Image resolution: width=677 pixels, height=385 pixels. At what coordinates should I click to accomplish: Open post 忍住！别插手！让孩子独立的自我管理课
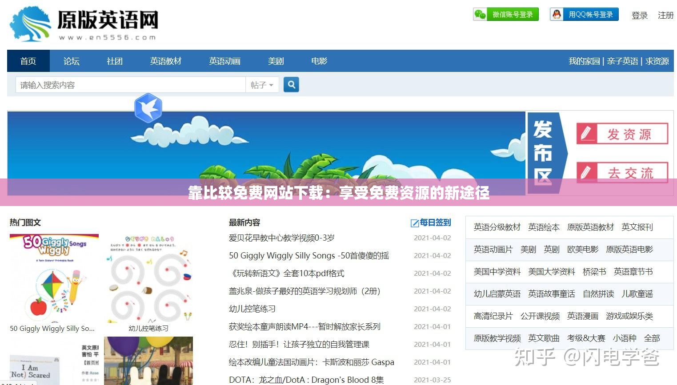pyautogui.click(x=299, y=345)
